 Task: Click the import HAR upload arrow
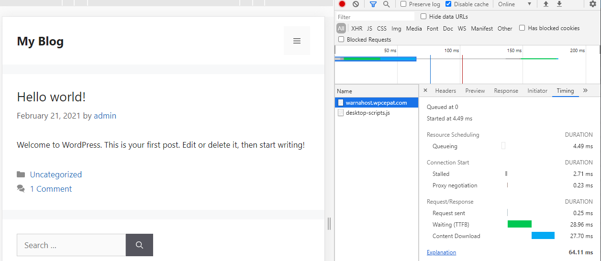tap(546, 4)
